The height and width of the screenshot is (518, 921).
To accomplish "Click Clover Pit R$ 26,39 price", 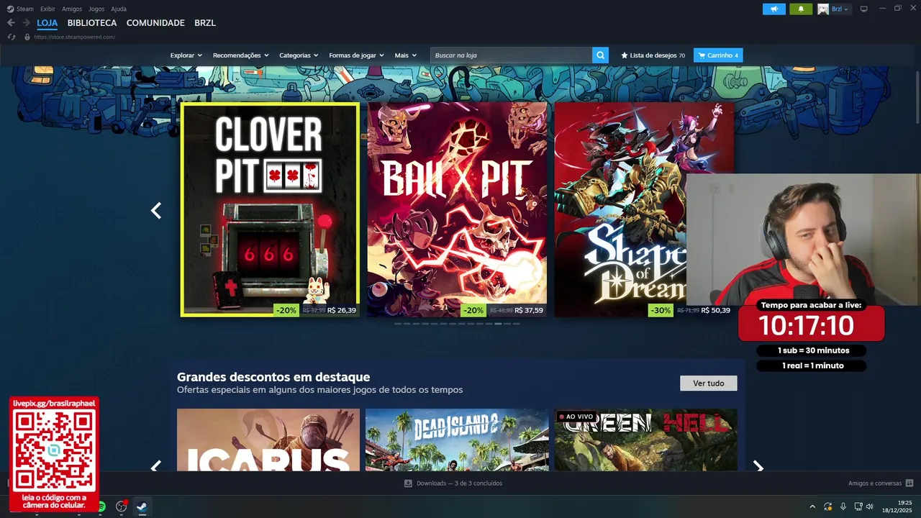I will pyautogui.click(x=342, y=311).
